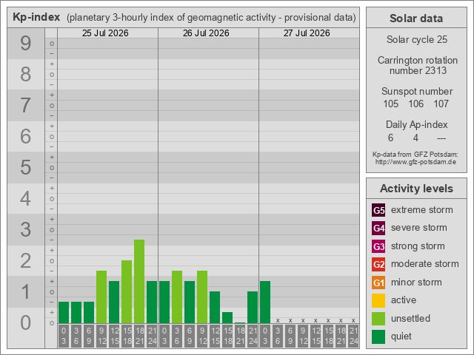Viewport: 474px width, 355px height.
Task: Click the Kp-index title text
Action: point(36,17)
